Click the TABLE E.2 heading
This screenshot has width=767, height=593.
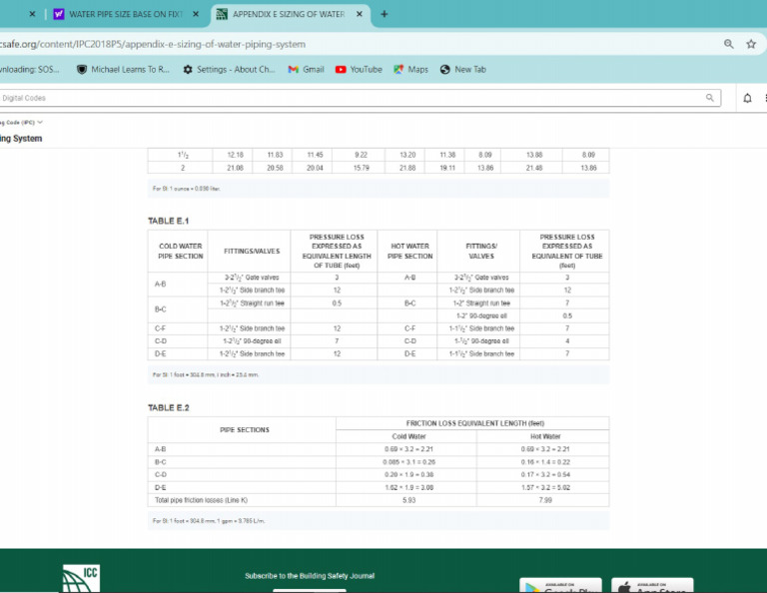point(168,407)
